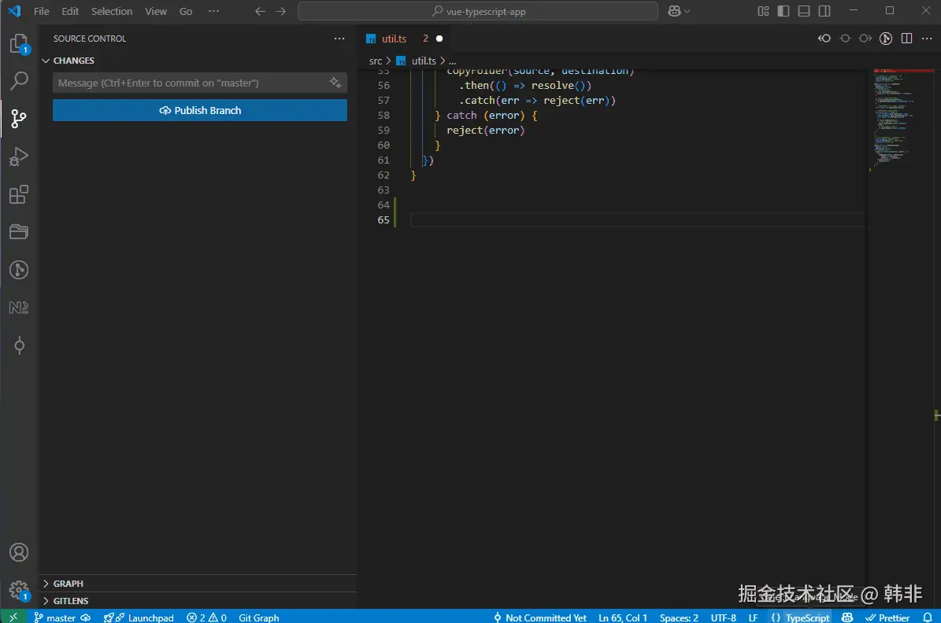Expand the GRAPH section

pyautogui.click(x=68, y=584)
